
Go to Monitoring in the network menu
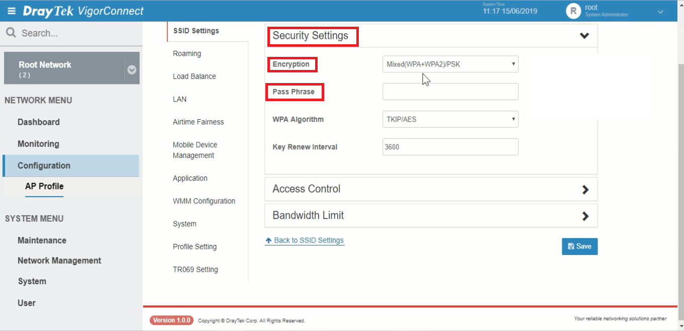38,144
